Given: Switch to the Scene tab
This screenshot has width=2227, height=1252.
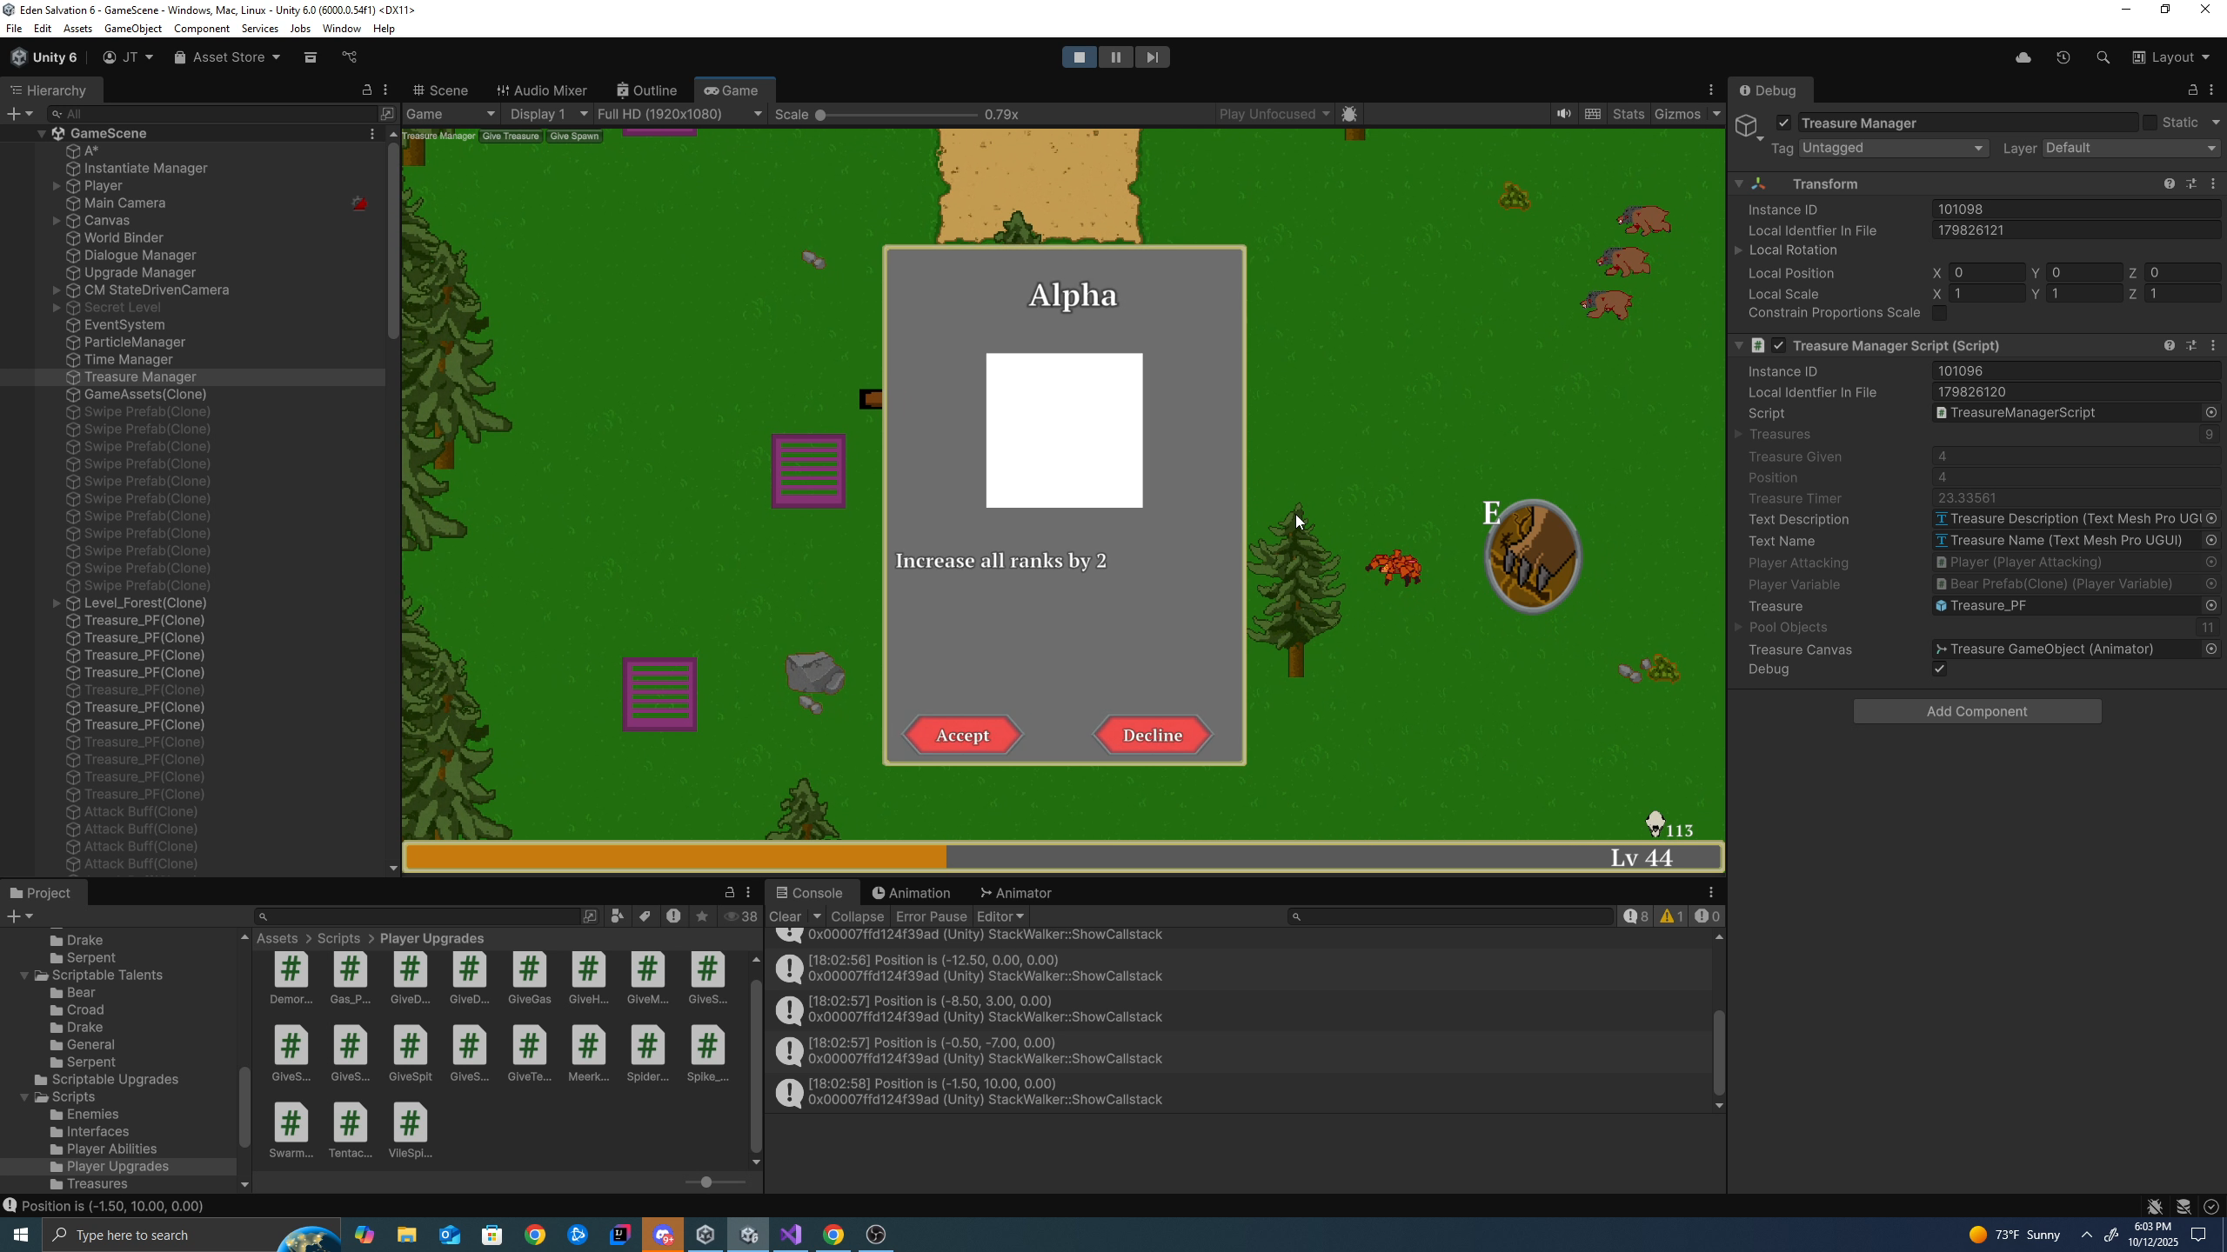Looking at the screenshot, I should (x=441, y=90).
